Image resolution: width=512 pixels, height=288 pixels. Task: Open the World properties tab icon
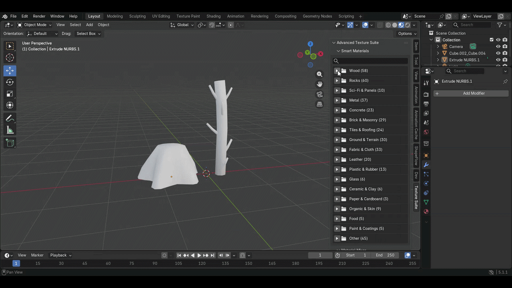click(426, 132)
